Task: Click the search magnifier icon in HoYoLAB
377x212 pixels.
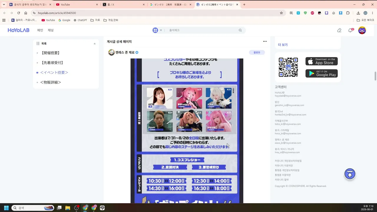Action: click(240, 30)
